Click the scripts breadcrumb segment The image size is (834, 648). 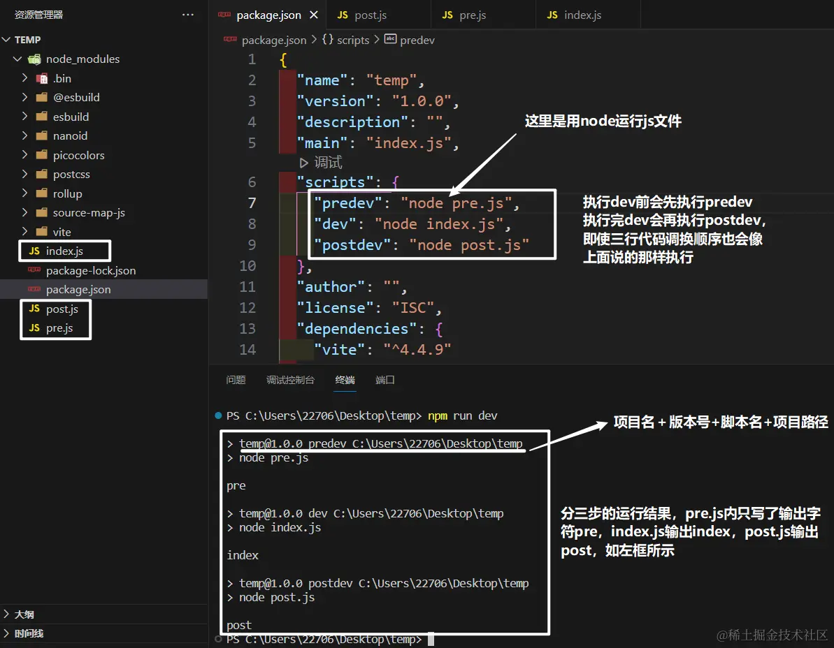coord(352,40)
